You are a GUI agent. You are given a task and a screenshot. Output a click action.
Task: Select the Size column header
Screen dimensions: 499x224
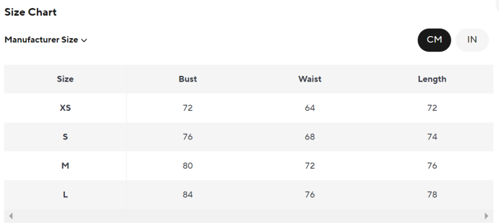pyautogui.click(x=65, y=79)
